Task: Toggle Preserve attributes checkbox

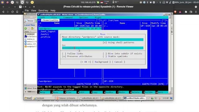Action: coord(64,56)
